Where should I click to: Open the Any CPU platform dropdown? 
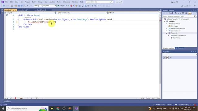click(49, 6)
